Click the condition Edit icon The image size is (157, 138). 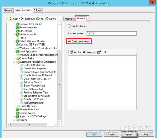(99, 52)
